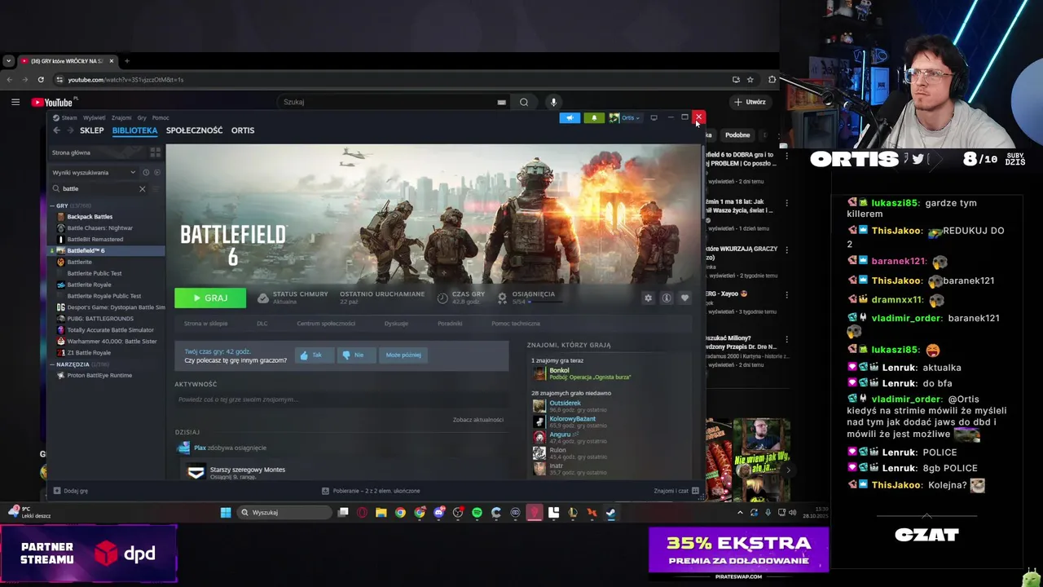This screenshot has height=587, width=1043.
Task: Reload the browser page
Action: click(x=41, y=80)
